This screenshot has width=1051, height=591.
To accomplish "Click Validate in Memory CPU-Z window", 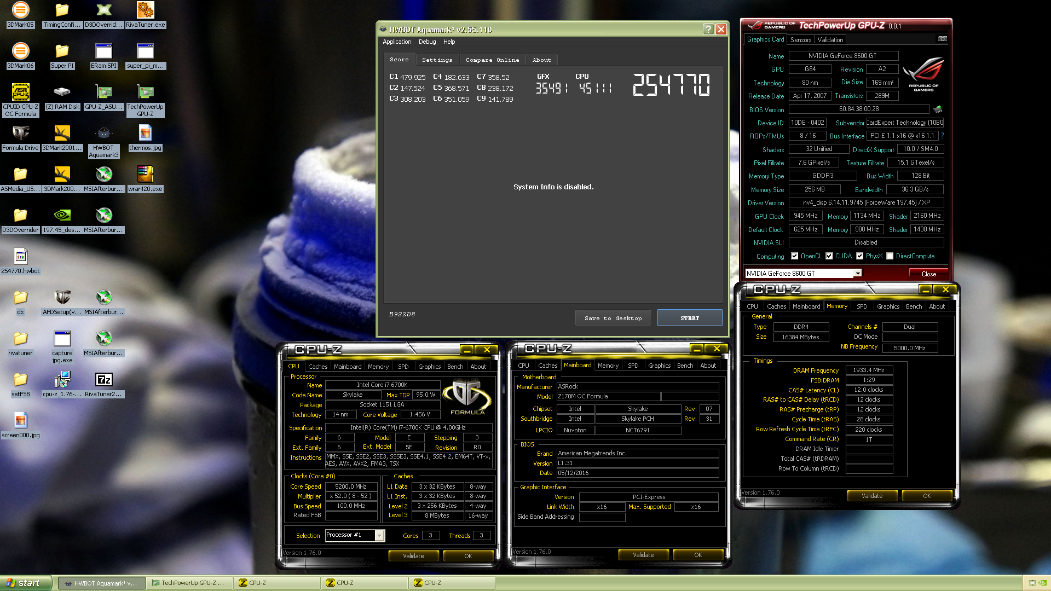I will [x=871, y=496].
